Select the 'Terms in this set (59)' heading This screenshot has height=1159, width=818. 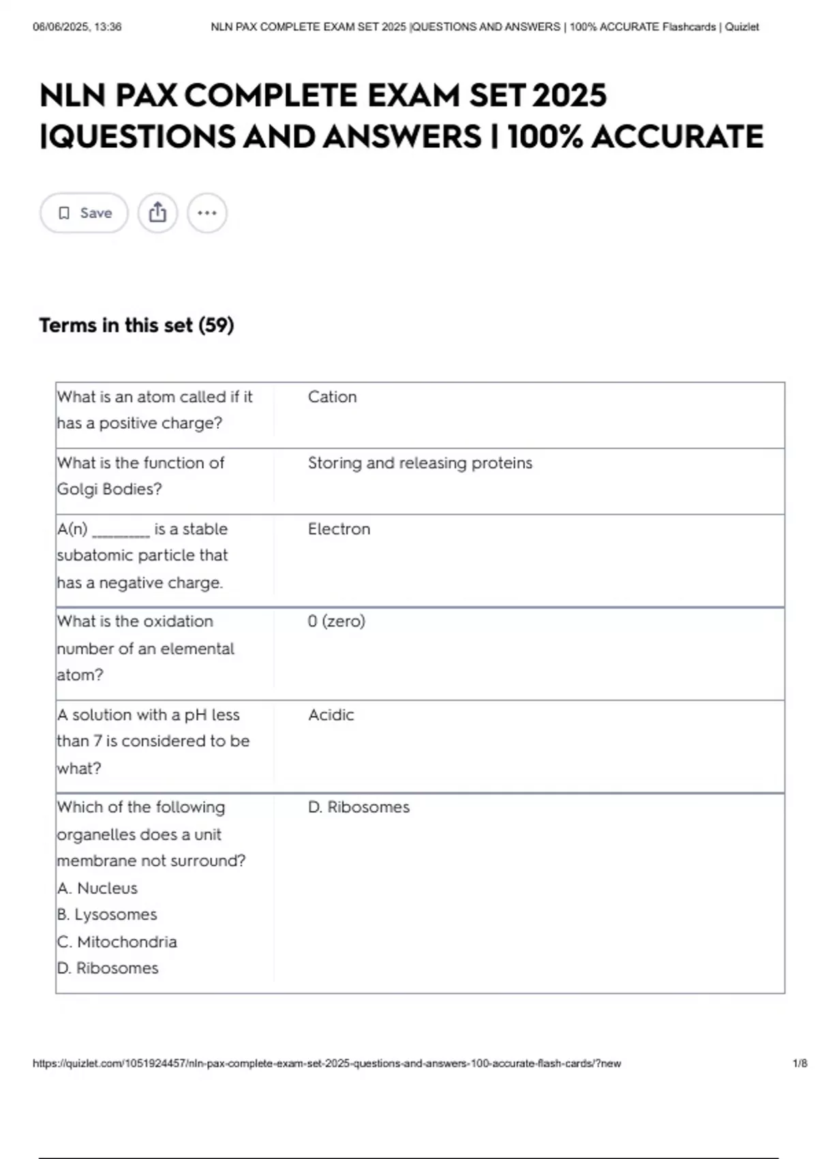(x=136, y=325)
